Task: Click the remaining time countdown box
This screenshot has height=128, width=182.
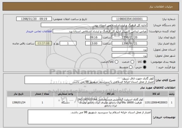Action: pyautogui.click(x=44, y=43)
